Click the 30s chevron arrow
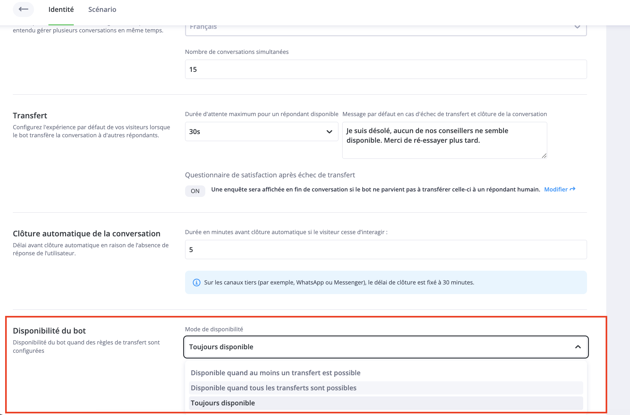Image resolution: width=630 pixels, height=415 pixels. click(329, 131)
